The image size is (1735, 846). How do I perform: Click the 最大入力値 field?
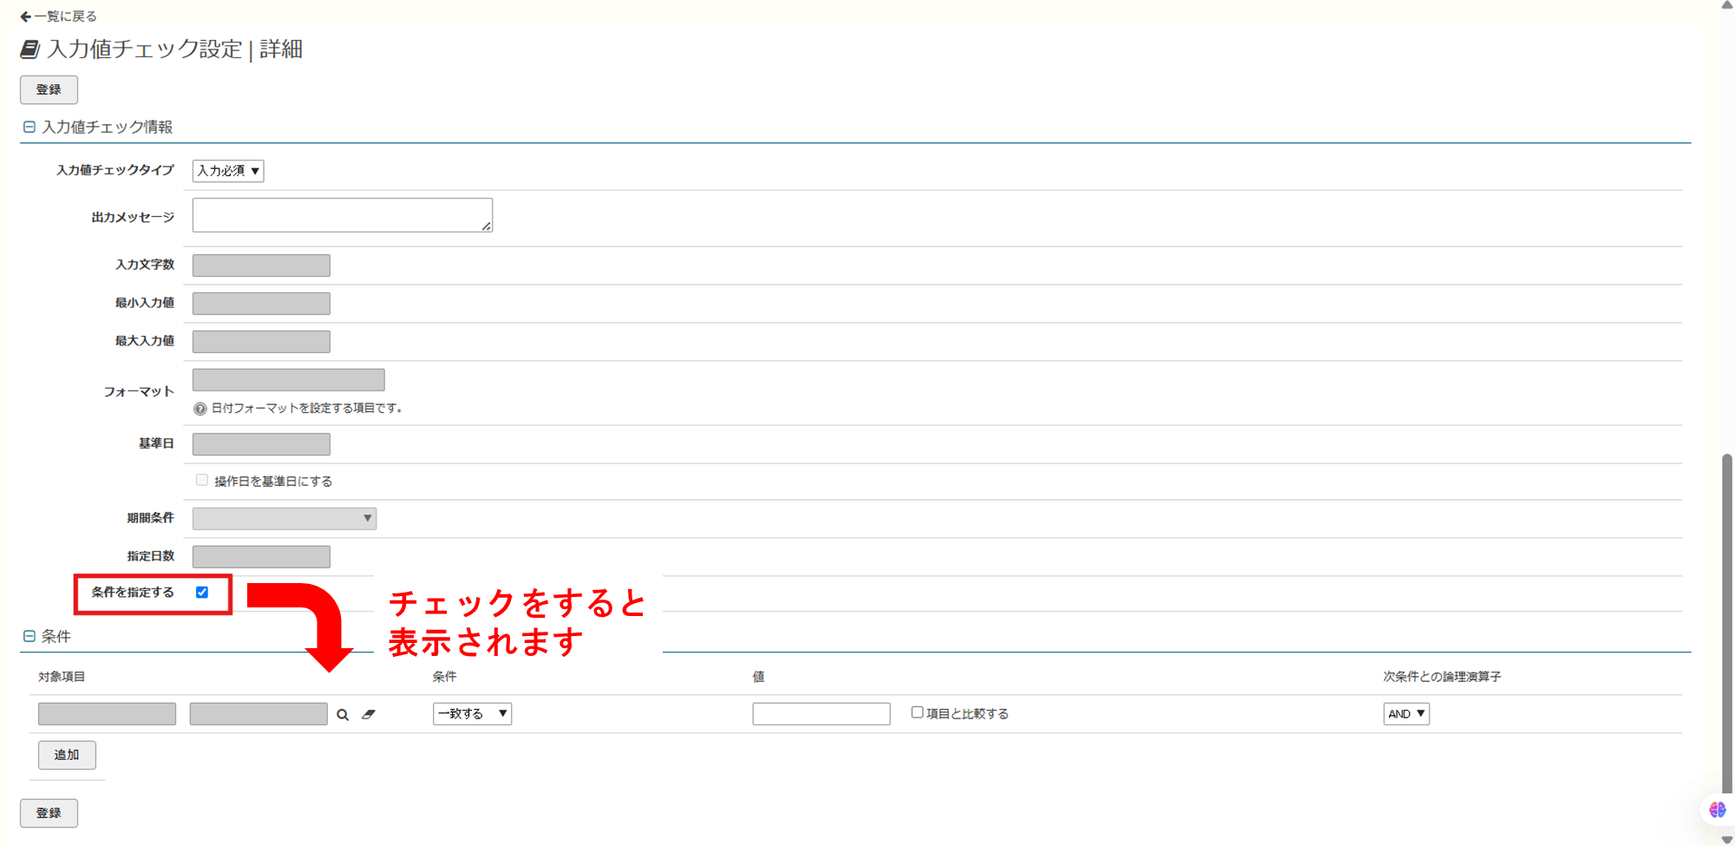click(261, 342)
